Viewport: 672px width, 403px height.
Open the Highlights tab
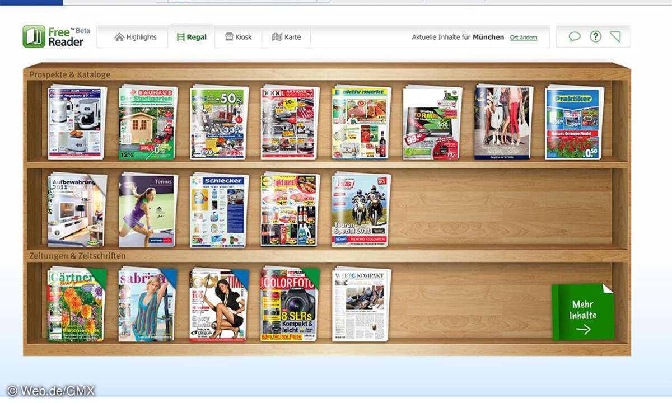[135, 37]
